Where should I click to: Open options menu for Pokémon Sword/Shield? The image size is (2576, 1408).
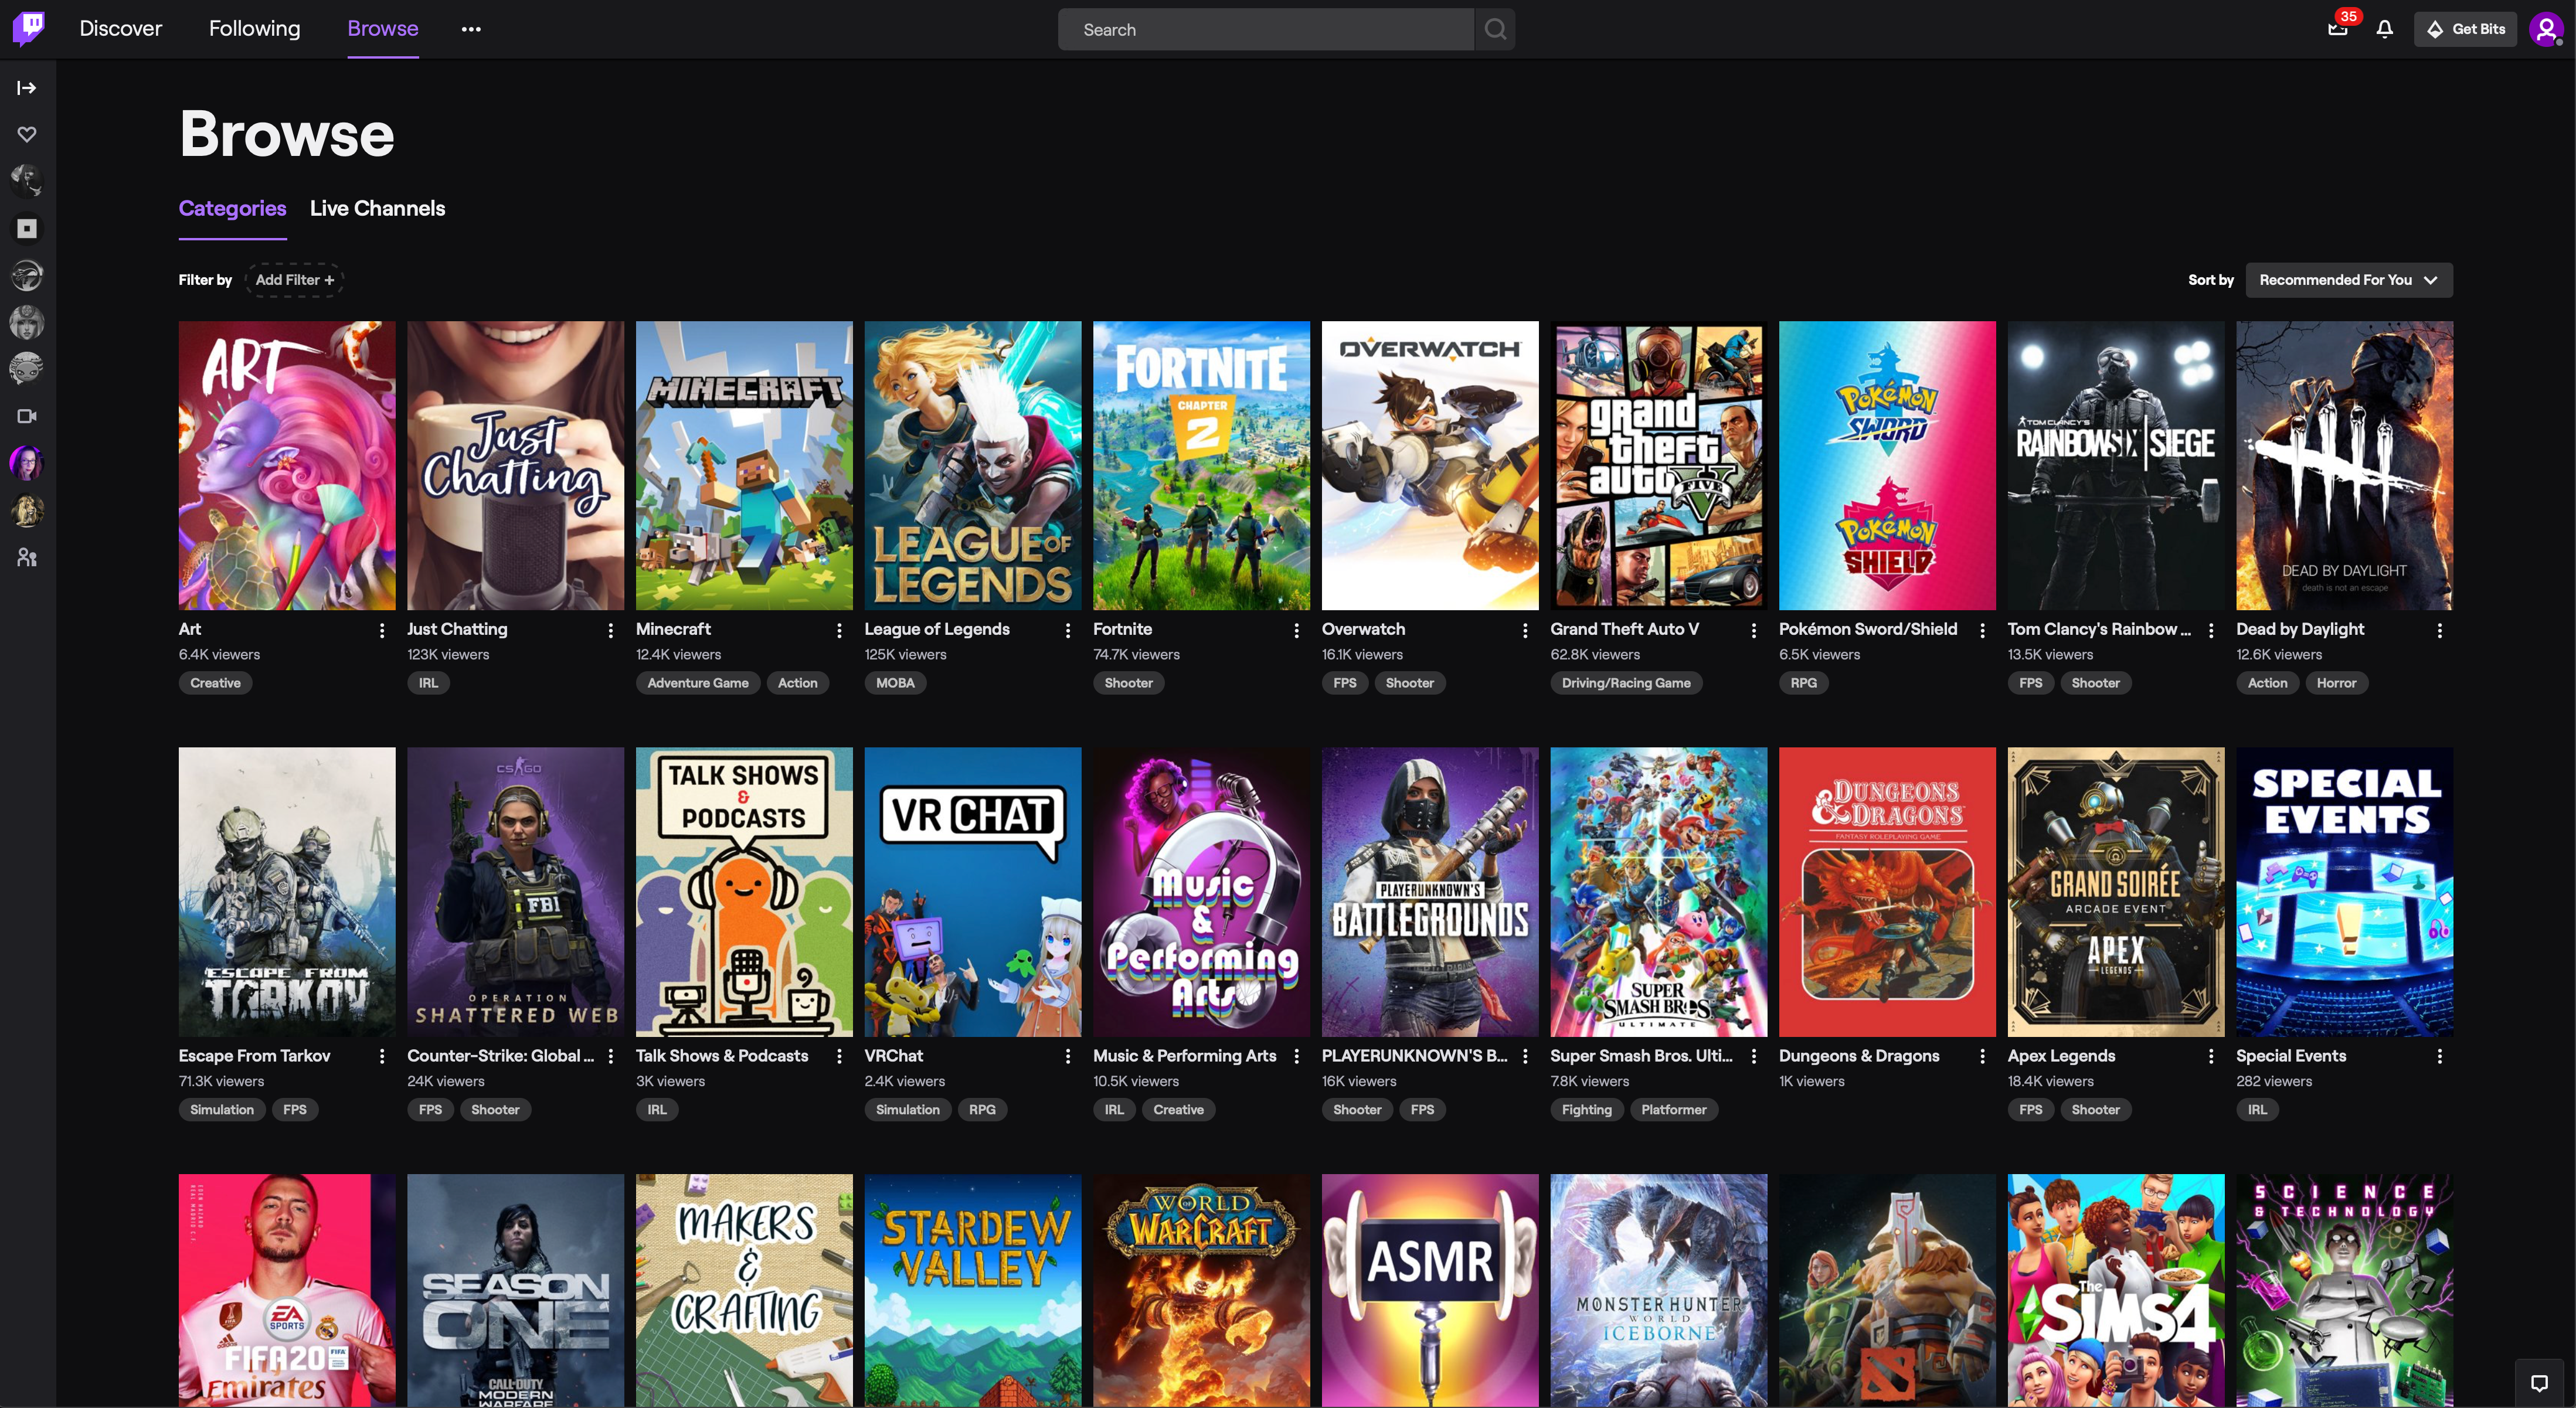(x=1983, y=630)
